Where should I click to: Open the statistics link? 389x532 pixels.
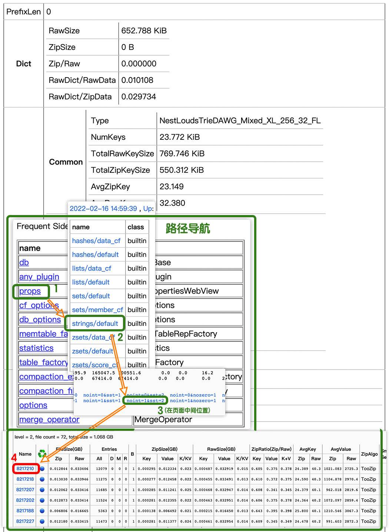pyautogui.click(x=36, y=348)
